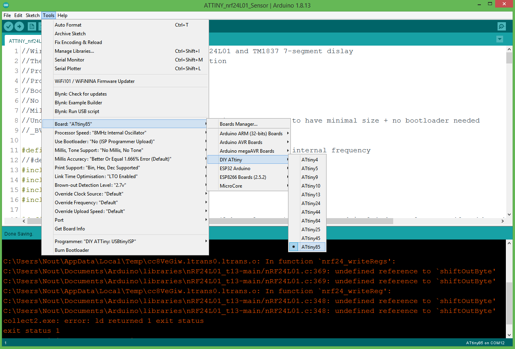Expand Override Upload Speed submenu

pyautogui.click(x=125, y=211)
